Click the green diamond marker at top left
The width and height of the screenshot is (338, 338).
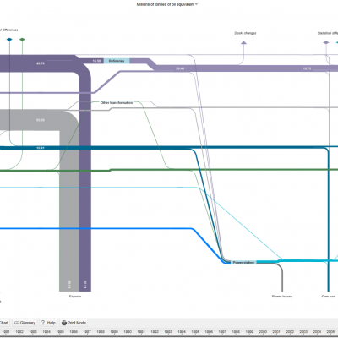(22, 40)
